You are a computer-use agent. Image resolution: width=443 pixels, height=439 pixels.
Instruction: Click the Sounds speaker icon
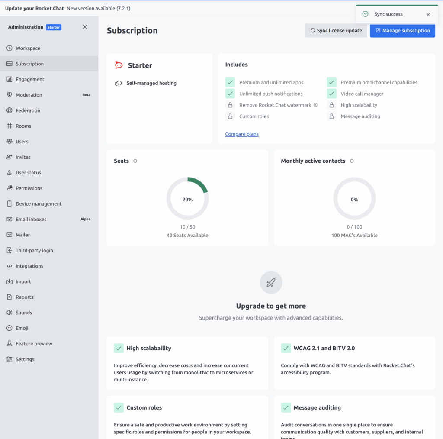tap(10, 312)
